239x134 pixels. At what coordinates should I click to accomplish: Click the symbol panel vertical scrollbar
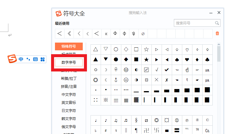[219, 54]
